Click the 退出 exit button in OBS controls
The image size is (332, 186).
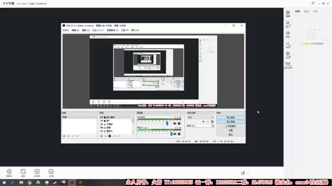(x=231, y=135)
